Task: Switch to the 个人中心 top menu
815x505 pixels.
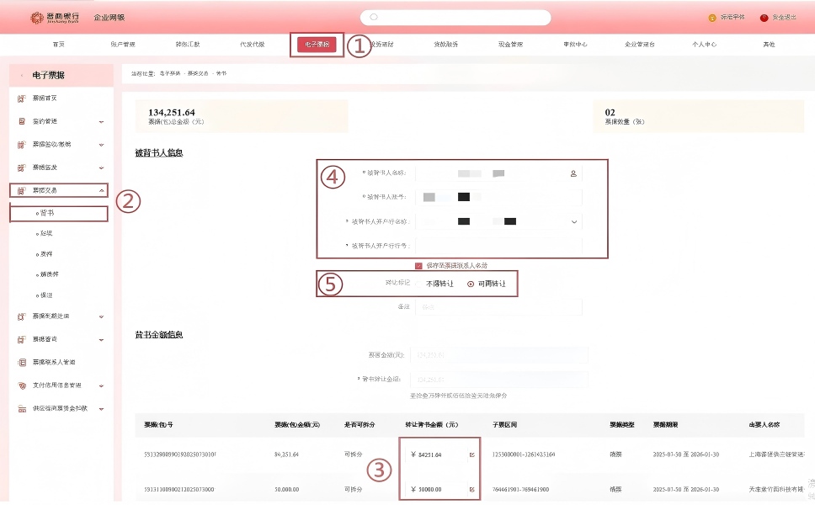Action: tap(704, 45)
